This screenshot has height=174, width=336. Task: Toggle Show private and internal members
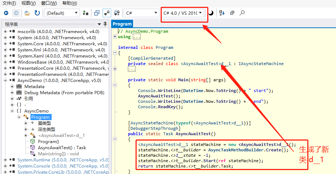[107, 13]
